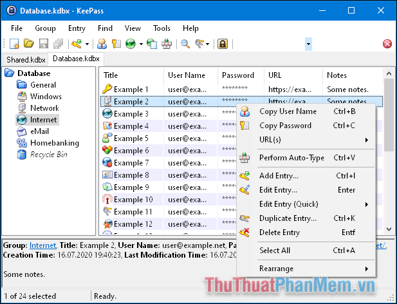Expand the Edit Entry (Quick) submenu
This screenshot has height=304, width=397.
[306, 204]
